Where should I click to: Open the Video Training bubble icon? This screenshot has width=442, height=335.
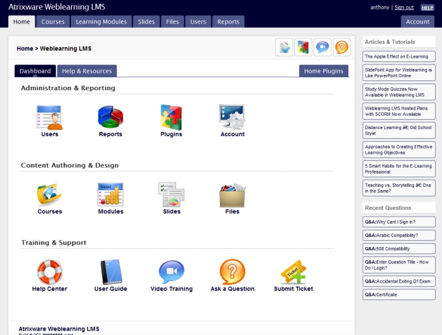[172, 272]
